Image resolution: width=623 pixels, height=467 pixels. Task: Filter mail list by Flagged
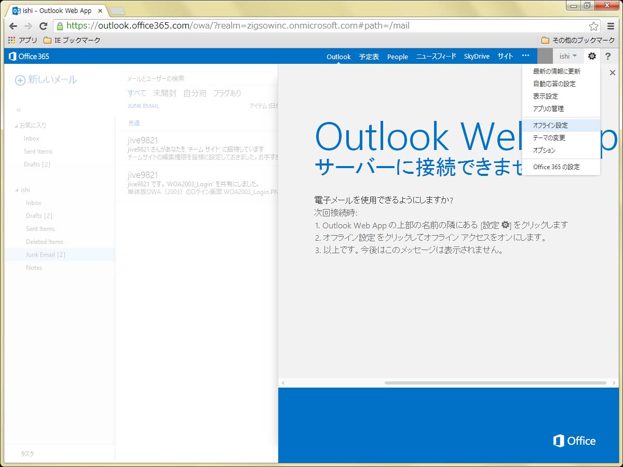point(227,93)
